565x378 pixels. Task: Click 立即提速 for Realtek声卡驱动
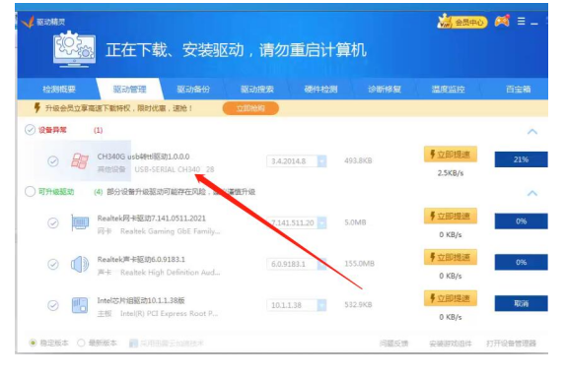point(451,257)
